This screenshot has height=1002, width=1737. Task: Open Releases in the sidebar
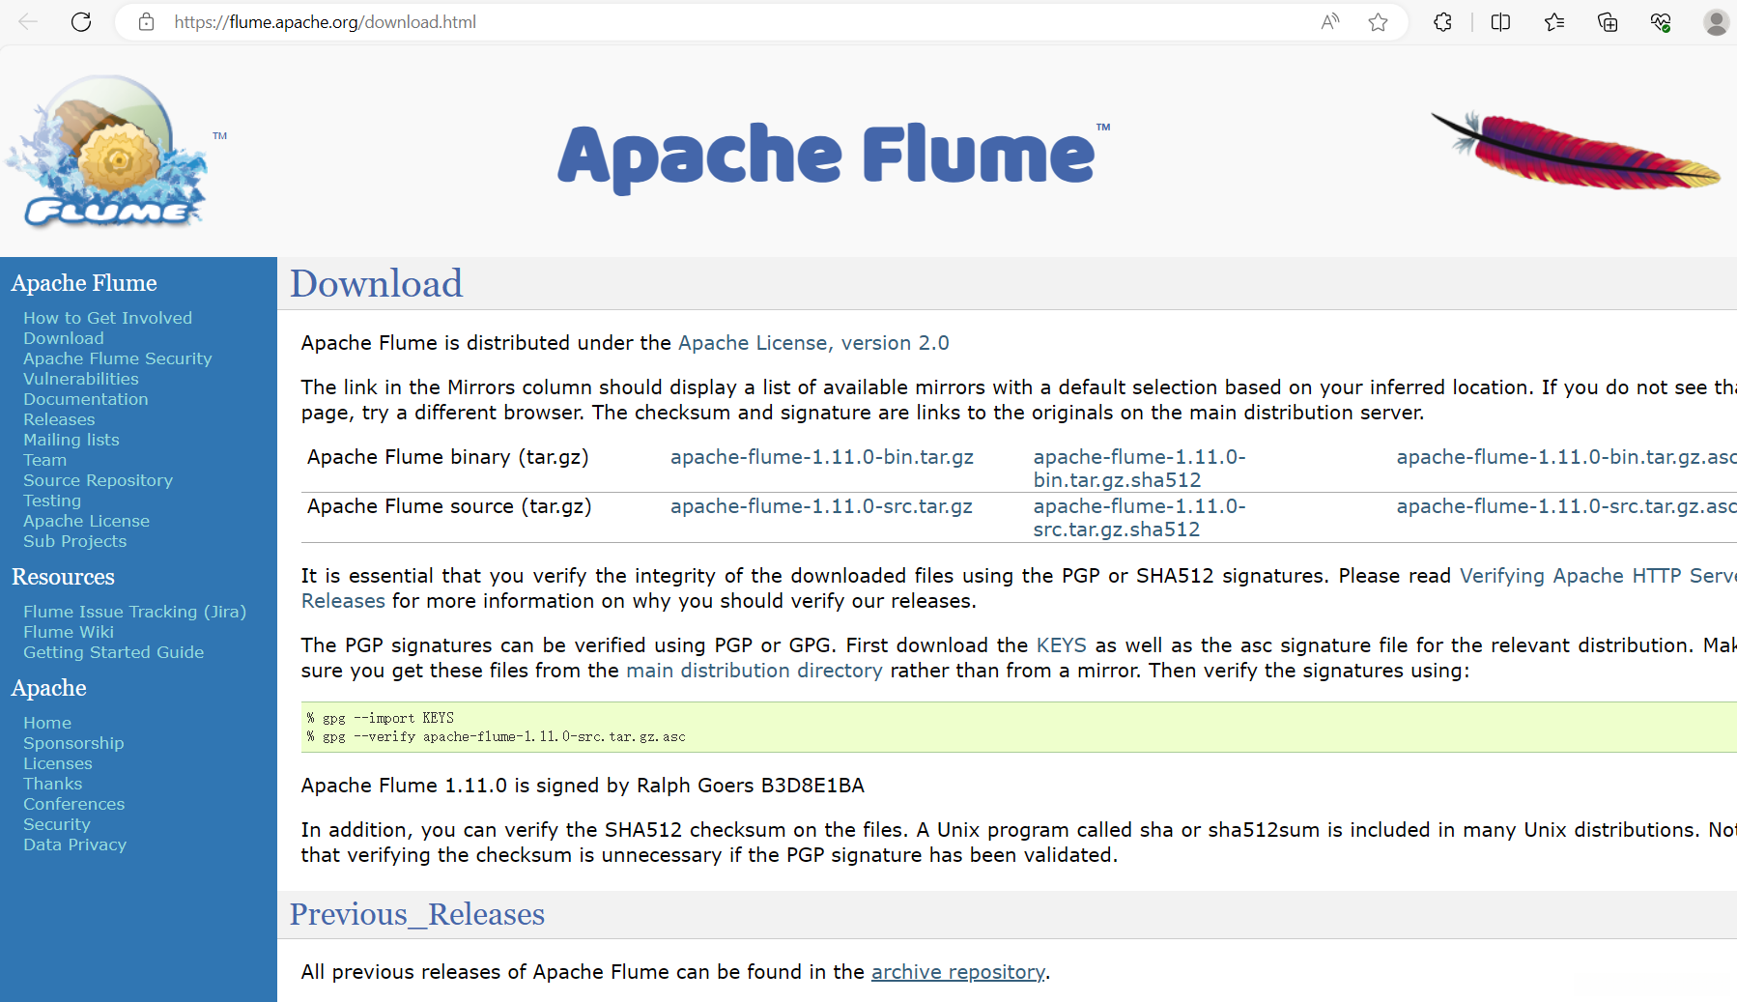(59, 419)
